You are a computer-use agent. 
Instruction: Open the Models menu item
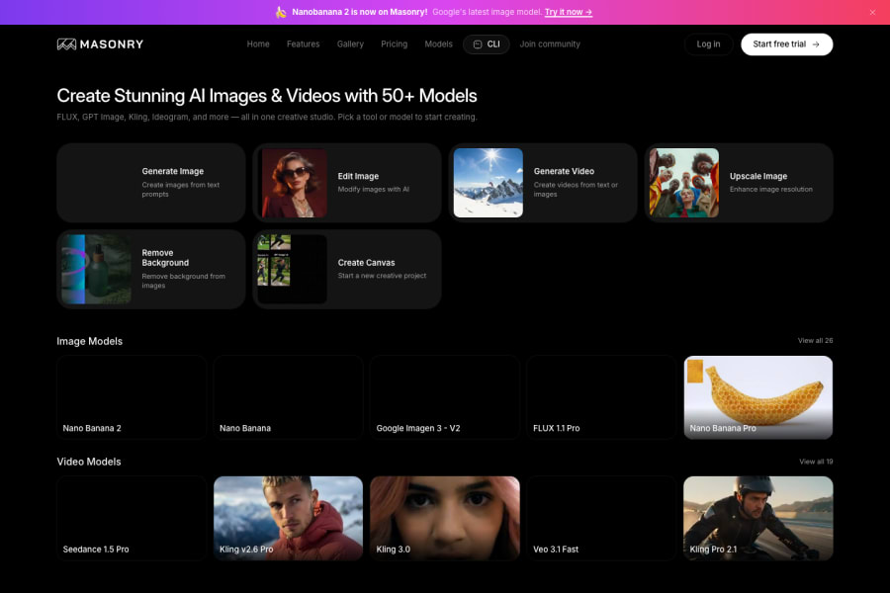[439, 44]
